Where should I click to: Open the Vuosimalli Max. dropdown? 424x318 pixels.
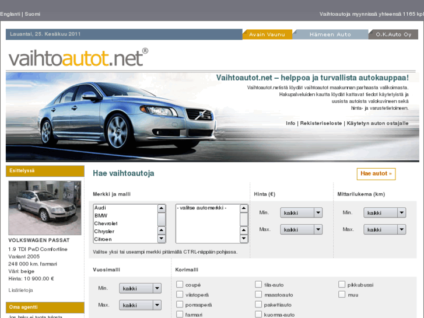pos(141,305)
